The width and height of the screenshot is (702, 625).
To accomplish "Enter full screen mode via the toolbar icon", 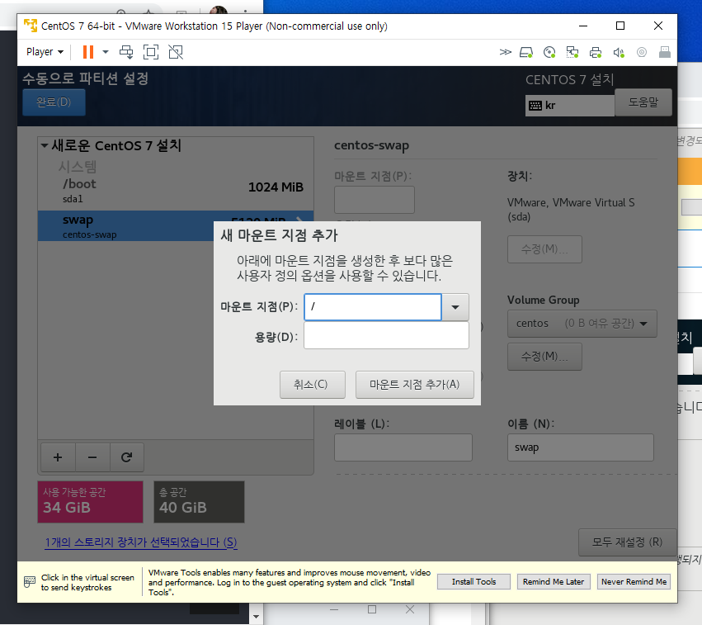I will (151, 52).
